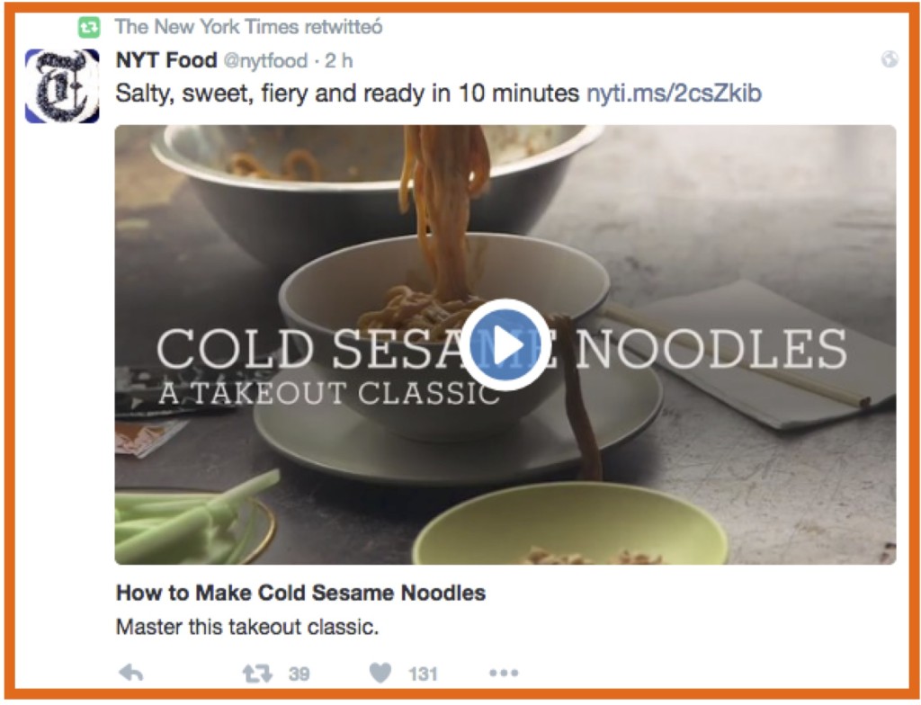Screen dimensions: 921x705
Task: Open How to Make Cold Sesame Noodles title
Action: point(300,593)
